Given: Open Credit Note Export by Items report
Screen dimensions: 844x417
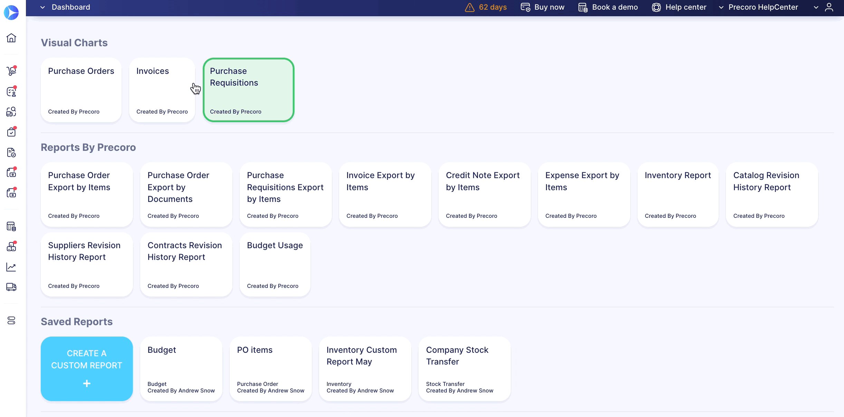Looking at the screenshot, I should click(485, 195).
